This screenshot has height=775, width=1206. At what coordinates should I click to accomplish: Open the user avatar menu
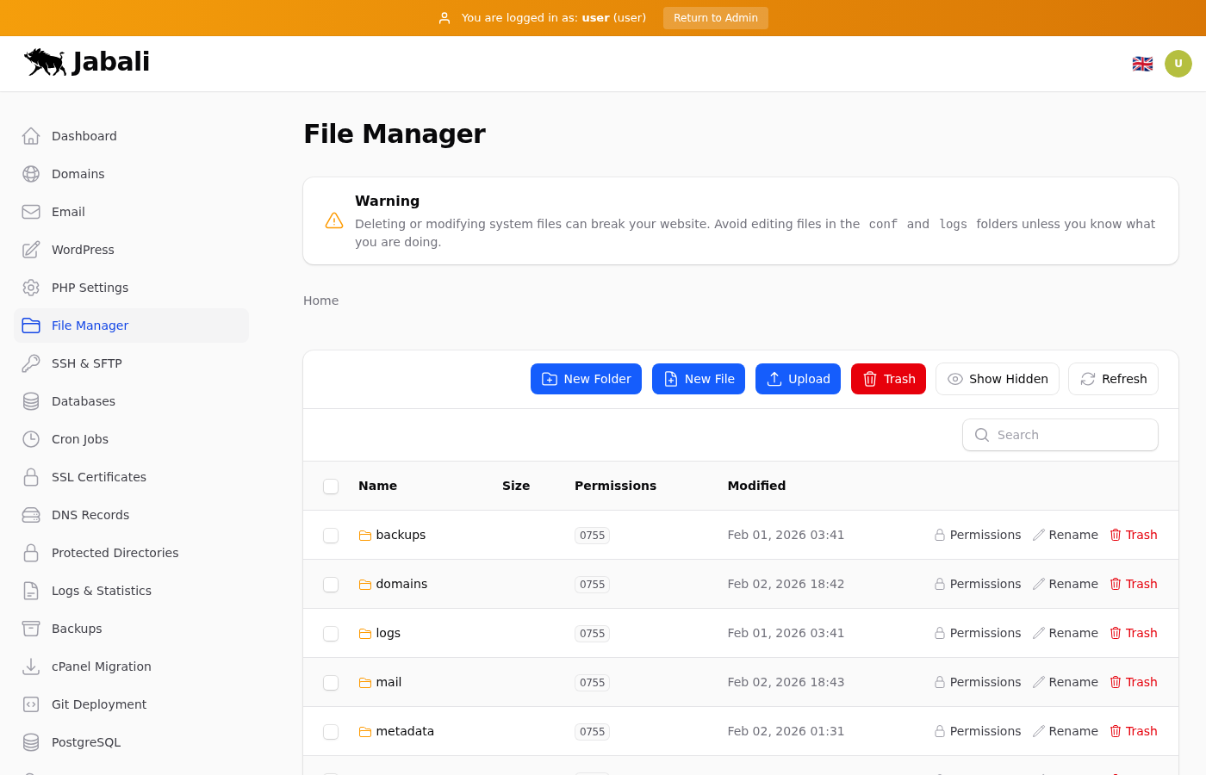[1178, 64]
